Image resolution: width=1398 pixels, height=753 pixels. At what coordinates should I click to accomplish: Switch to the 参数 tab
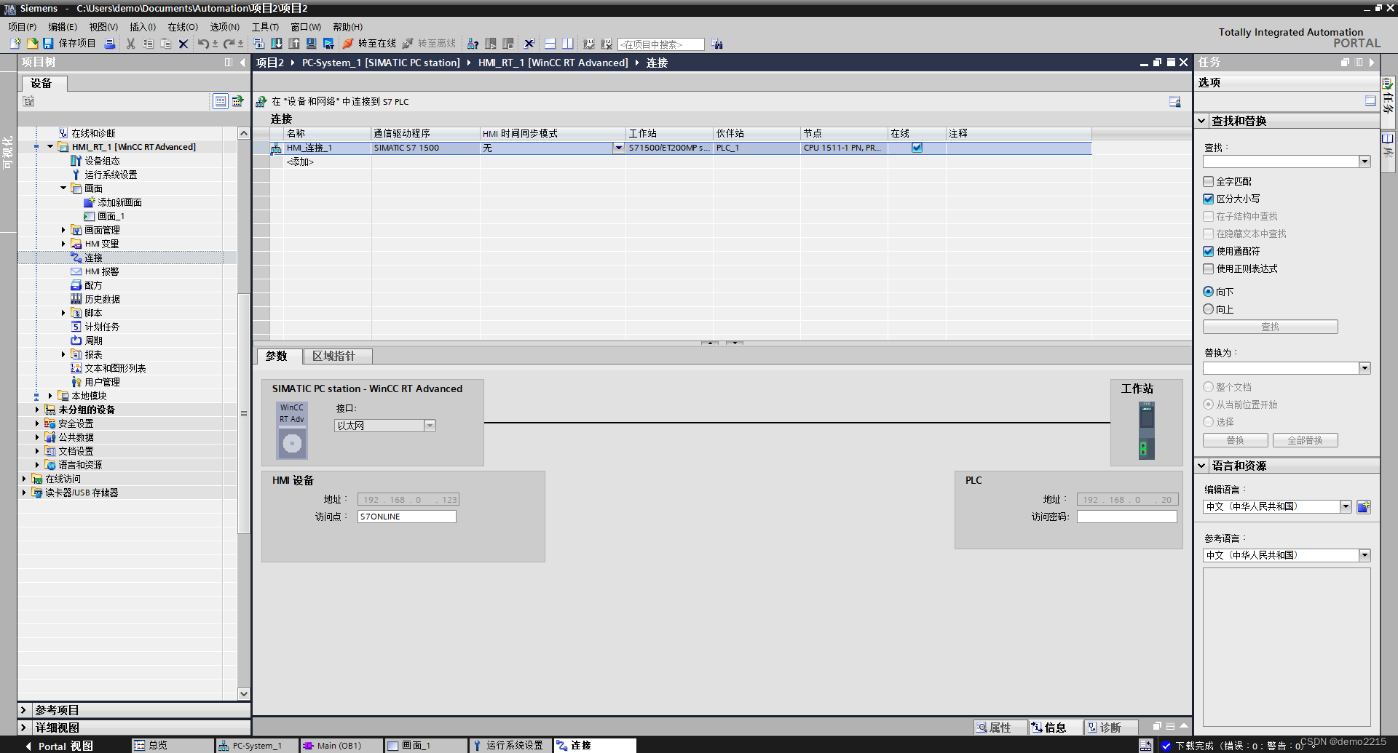(x=279, y=356)
